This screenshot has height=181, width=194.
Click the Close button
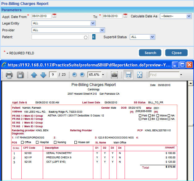click(x=176, y=53)
